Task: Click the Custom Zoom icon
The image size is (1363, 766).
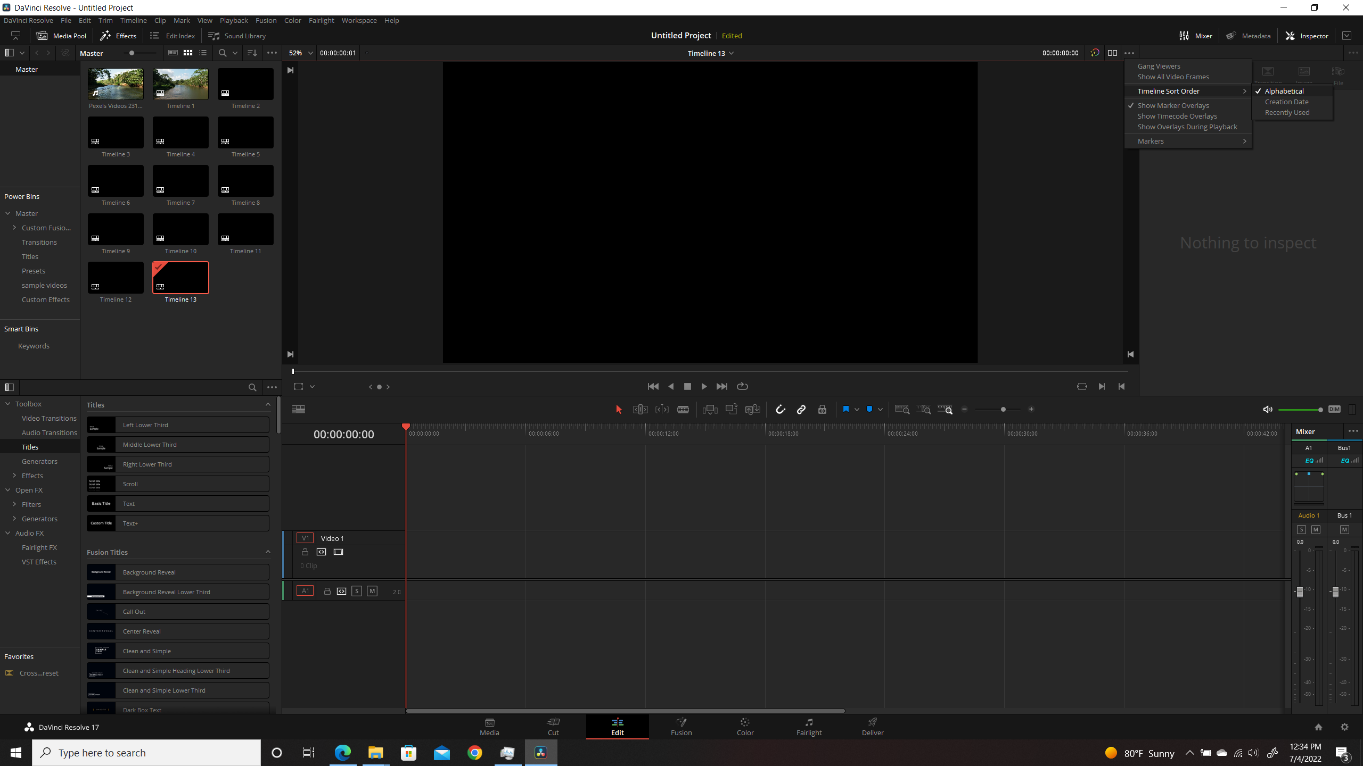Action: [x=945, y=409]
